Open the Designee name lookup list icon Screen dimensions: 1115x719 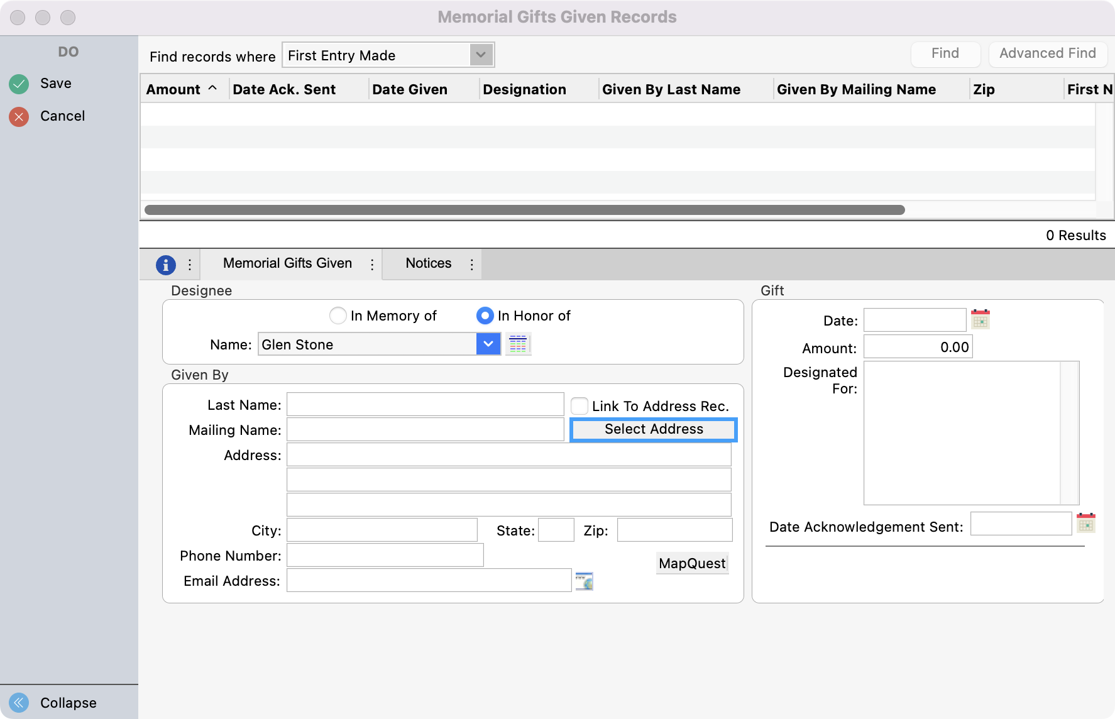[518, 344]
